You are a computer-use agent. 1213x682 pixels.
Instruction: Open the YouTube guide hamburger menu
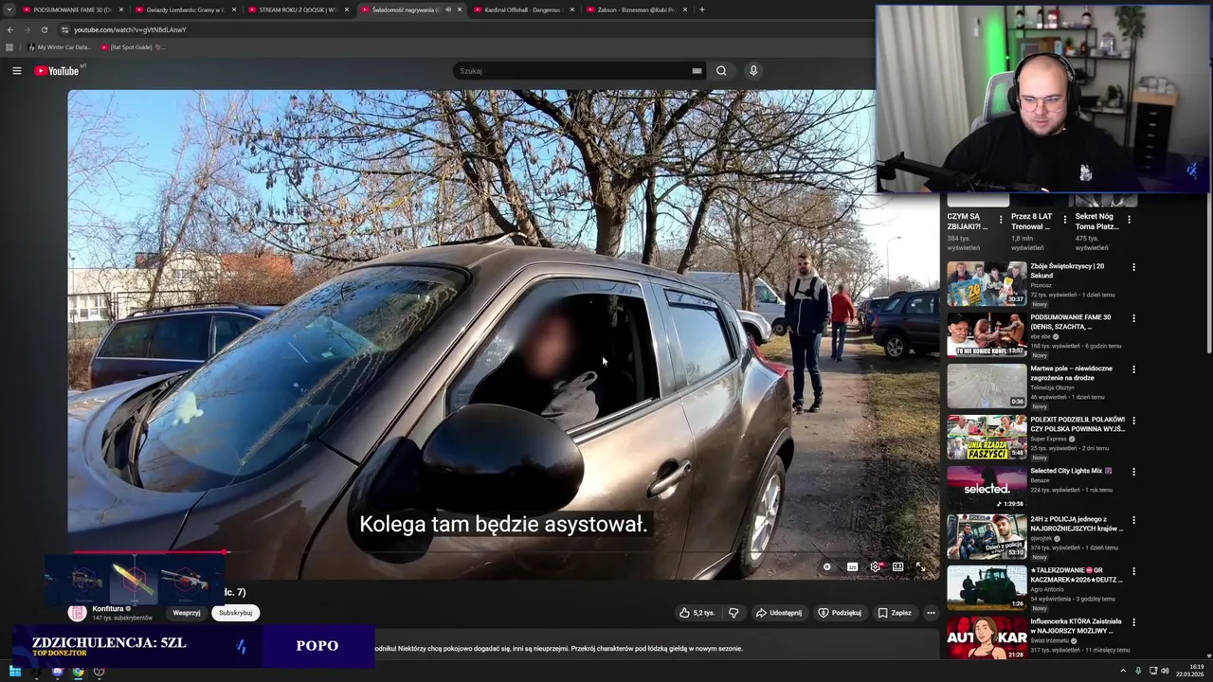pos(16,70)
